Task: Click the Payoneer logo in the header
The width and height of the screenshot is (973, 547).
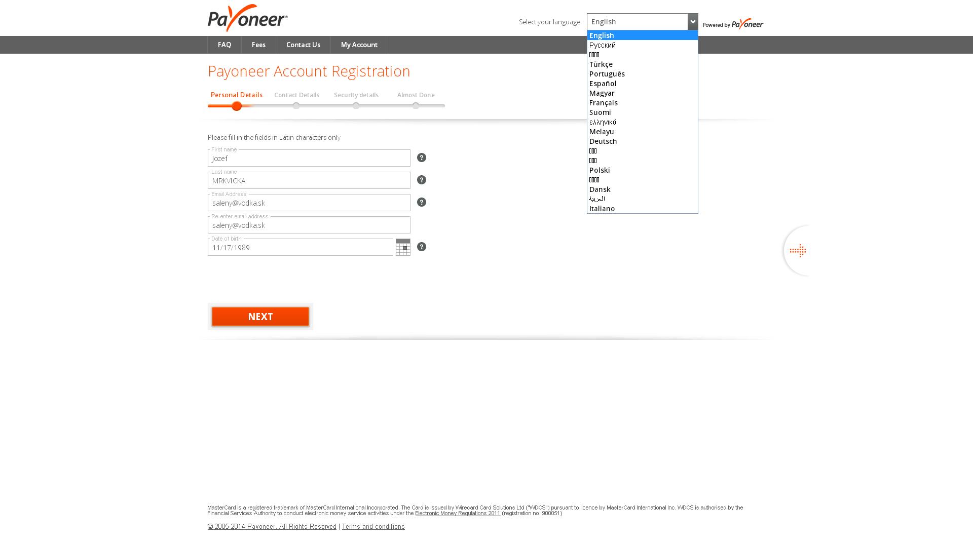Action: (247, 18)
